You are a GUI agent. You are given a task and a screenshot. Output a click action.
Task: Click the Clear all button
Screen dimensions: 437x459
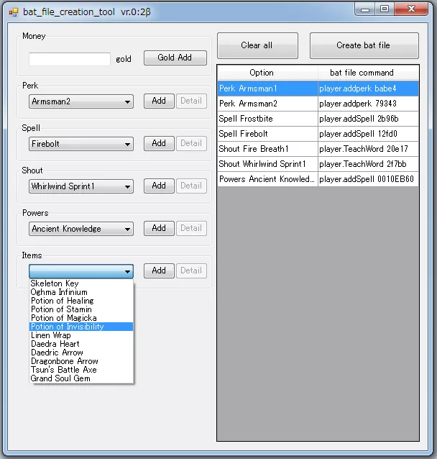257,45
